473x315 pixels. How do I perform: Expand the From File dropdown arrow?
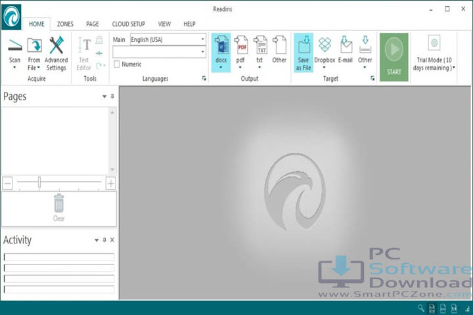(39, 68)
